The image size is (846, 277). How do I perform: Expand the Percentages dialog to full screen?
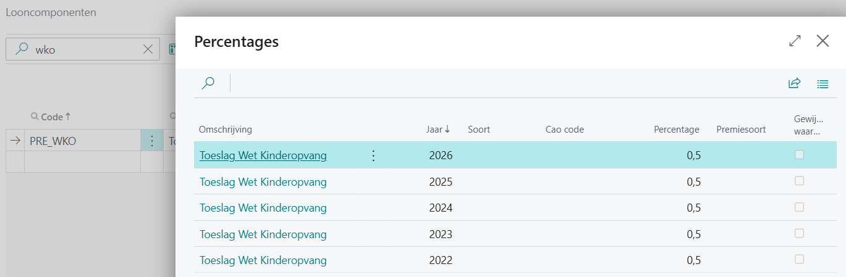795,41
